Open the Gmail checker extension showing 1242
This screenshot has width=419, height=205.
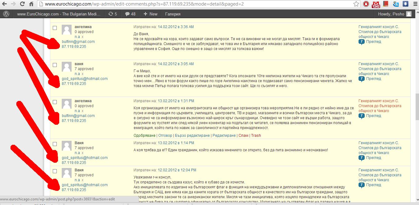[376, 4]
